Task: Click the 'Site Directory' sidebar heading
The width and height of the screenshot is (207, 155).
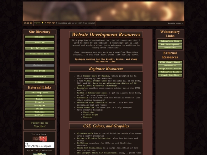Action: [x=39, y=32]
